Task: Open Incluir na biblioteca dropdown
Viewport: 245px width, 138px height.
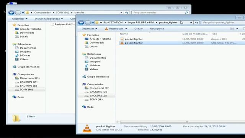Action: coord(49,19)
